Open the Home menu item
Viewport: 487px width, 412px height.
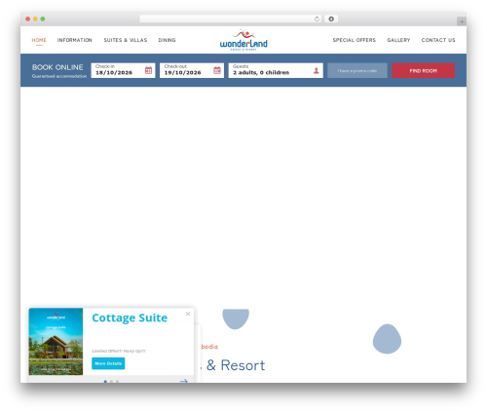pos(39,40)
